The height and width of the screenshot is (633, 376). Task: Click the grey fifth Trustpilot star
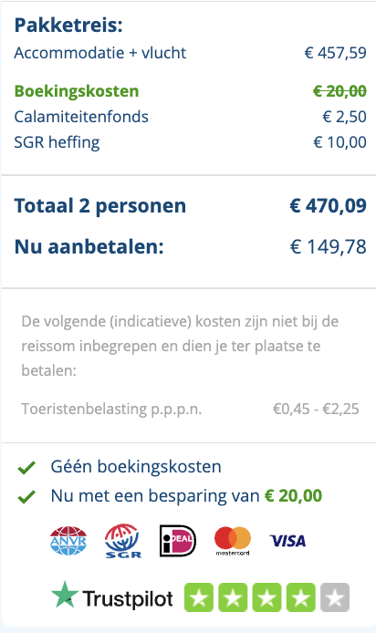tap(335, 597)
